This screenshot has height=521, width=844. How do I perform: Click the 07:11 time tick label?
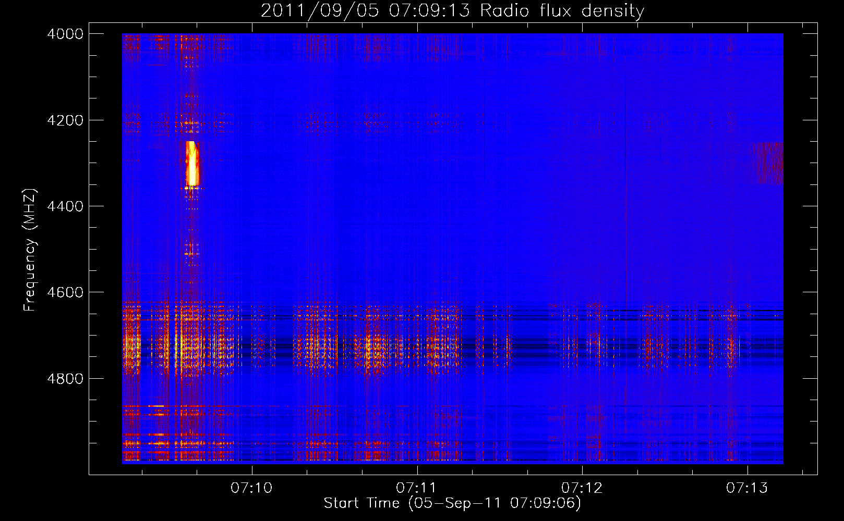(417, 488)
